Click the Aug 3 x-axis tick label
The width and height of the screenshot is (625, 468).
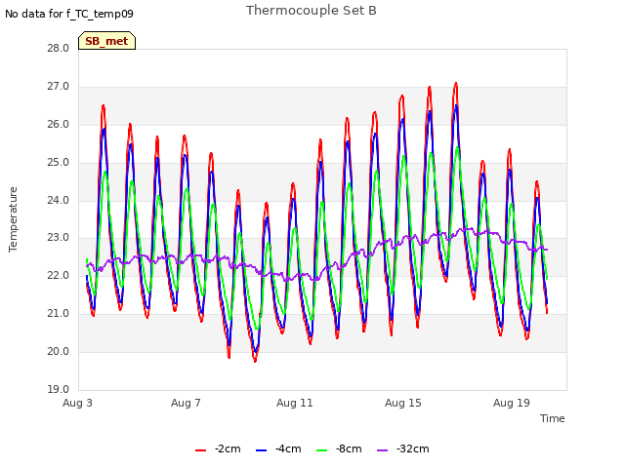[x=77, y=403]
